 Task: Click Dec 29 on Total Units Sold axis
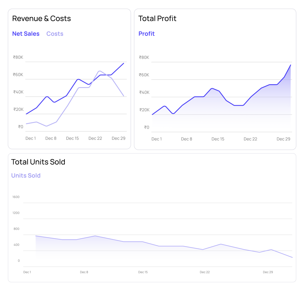pos(268,272)
